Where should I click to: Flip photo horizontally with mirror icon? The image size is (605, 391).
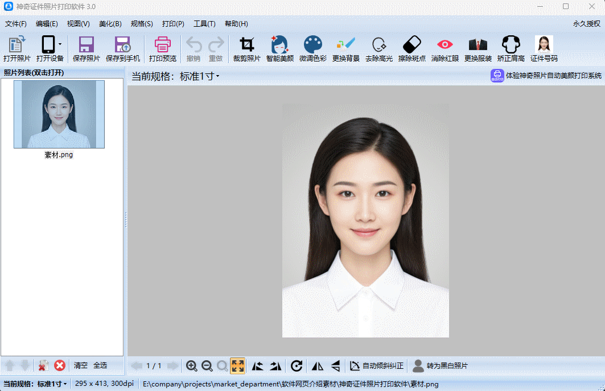pyautogui.click(x=317, y=366)
